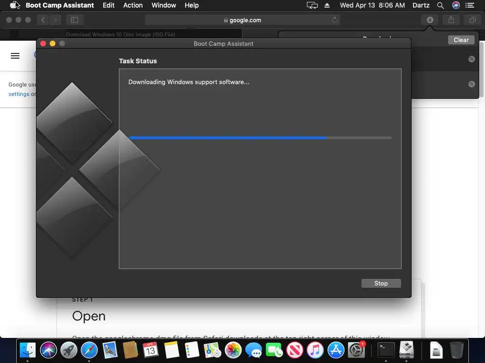Select the Download Windows 10 Disc Image tab
The height and width of the screenshot is (363, 485).
pos(121,34)
